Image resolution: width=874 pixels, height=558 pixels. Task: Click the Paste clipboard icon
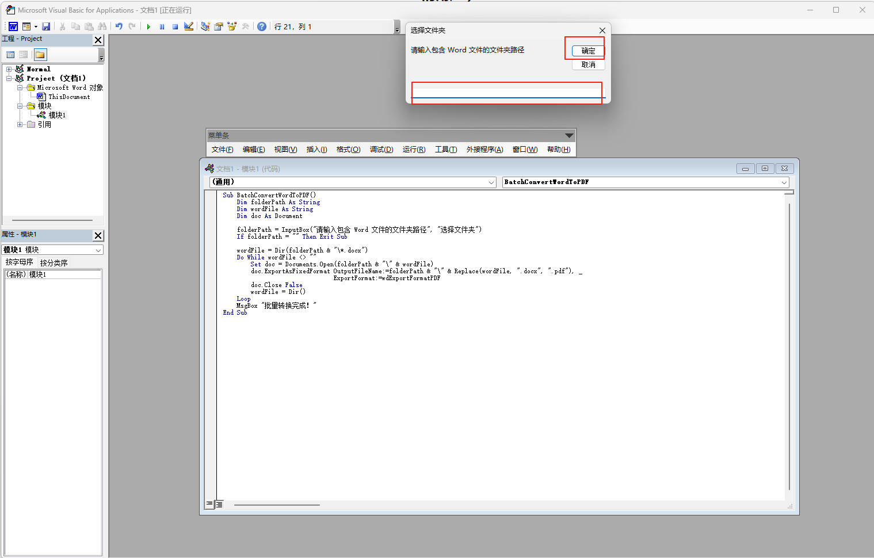point(89,26)
